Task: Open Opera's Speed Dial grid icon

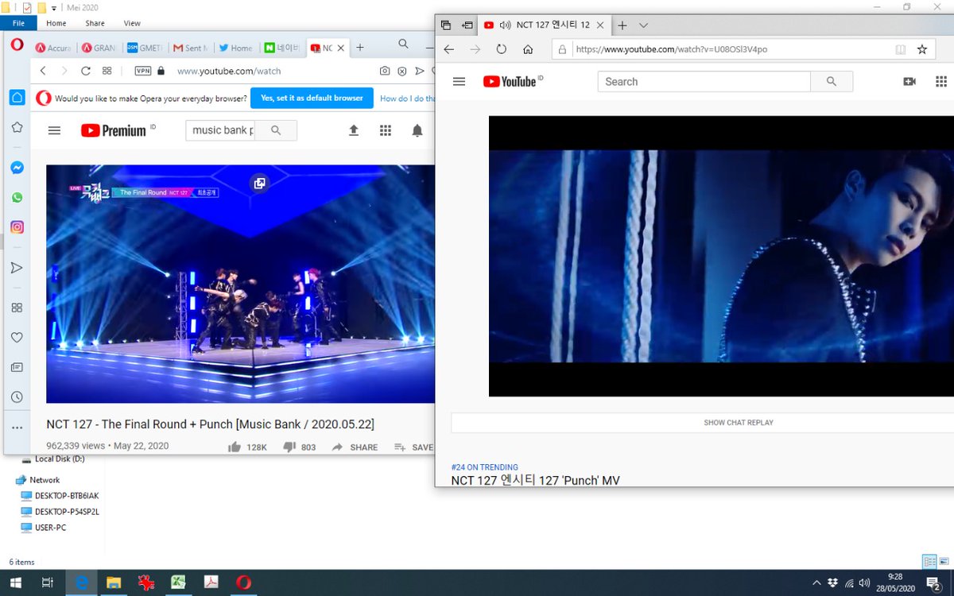Action: pyautogui.click(x=107, y=71)
